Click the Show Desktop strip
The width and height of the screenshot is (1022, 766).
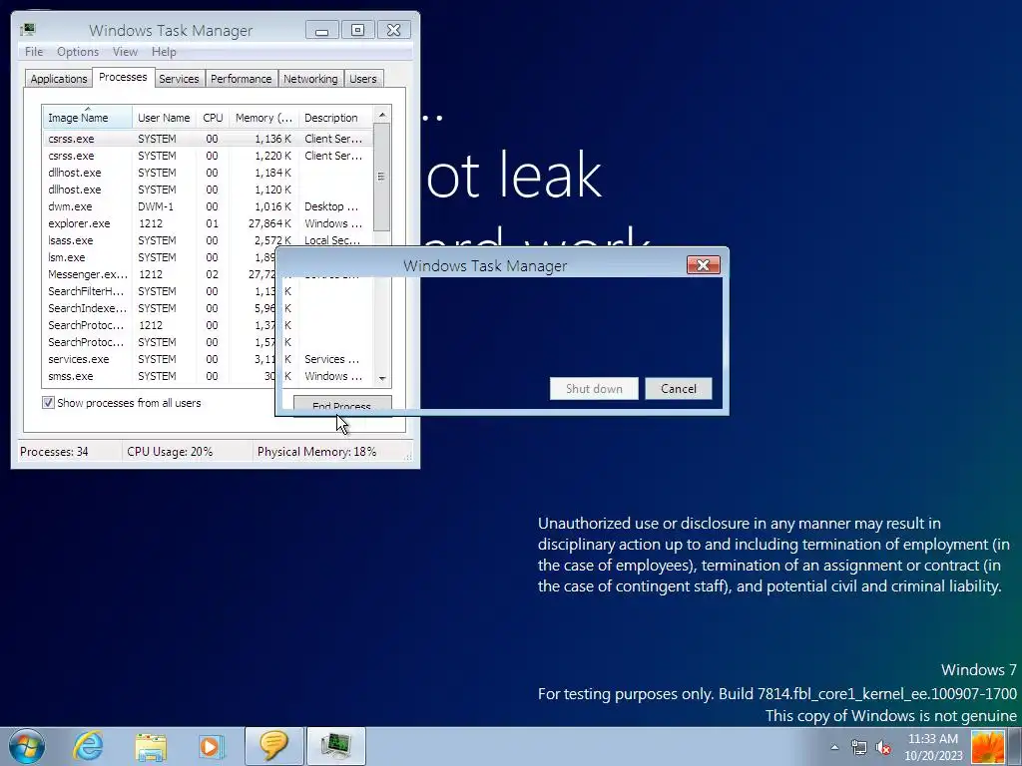coord(1015,746)
